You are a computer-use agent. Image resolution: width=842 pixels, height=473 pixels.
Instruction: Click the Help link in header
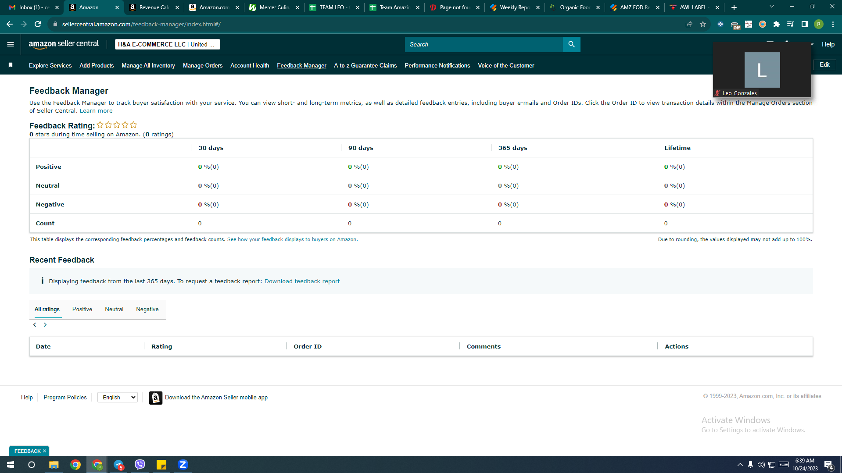point(828,44)
